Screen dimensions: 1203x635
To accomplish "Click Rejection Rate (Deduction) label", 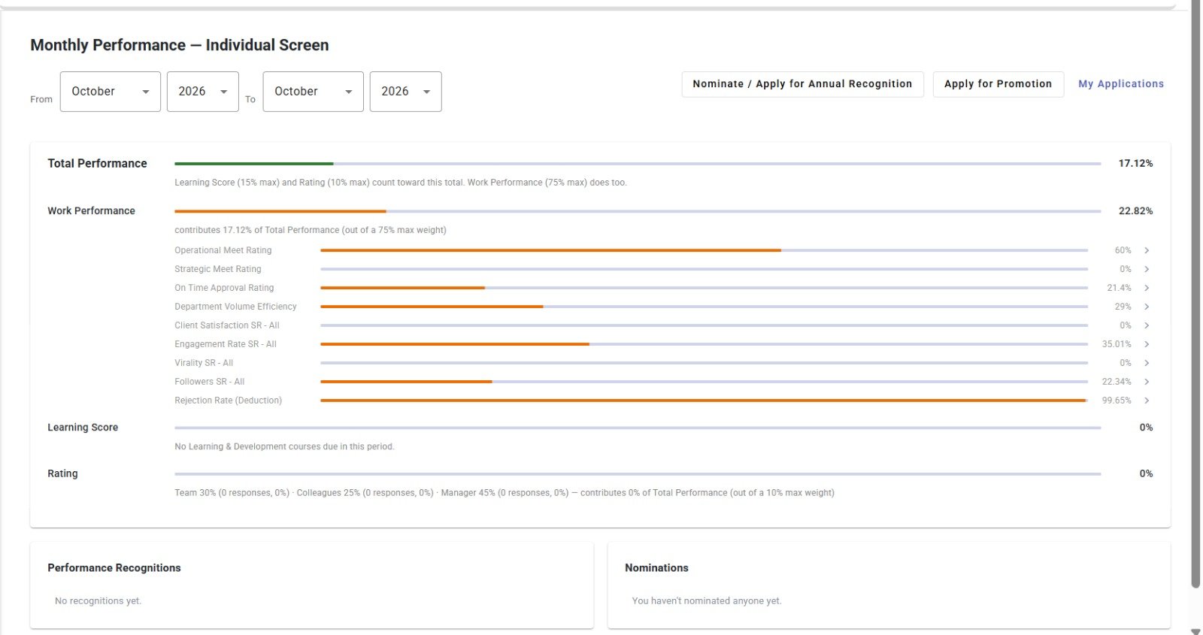I will point(229,401).
